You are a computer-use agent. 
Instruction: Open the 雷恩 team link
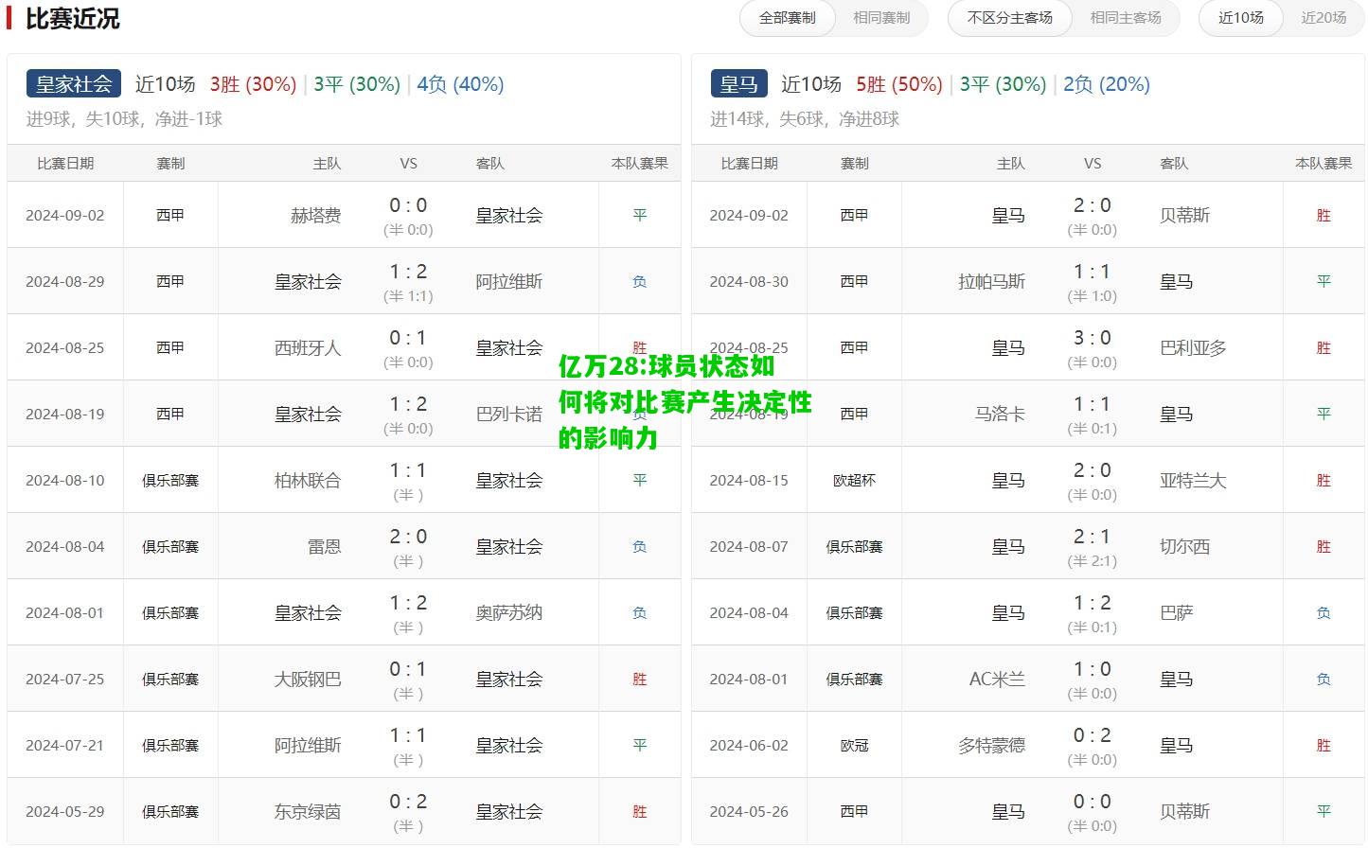coord(324,547)
